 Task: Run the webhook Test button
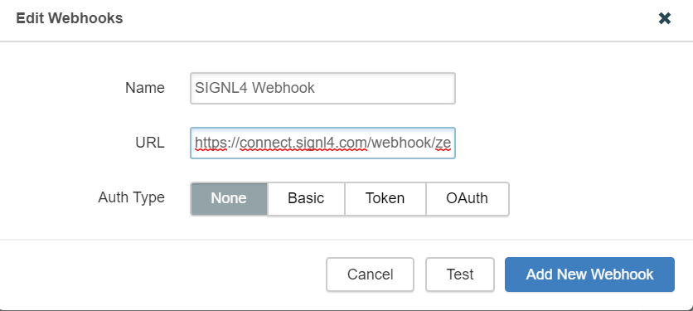(x=459, y=275)
